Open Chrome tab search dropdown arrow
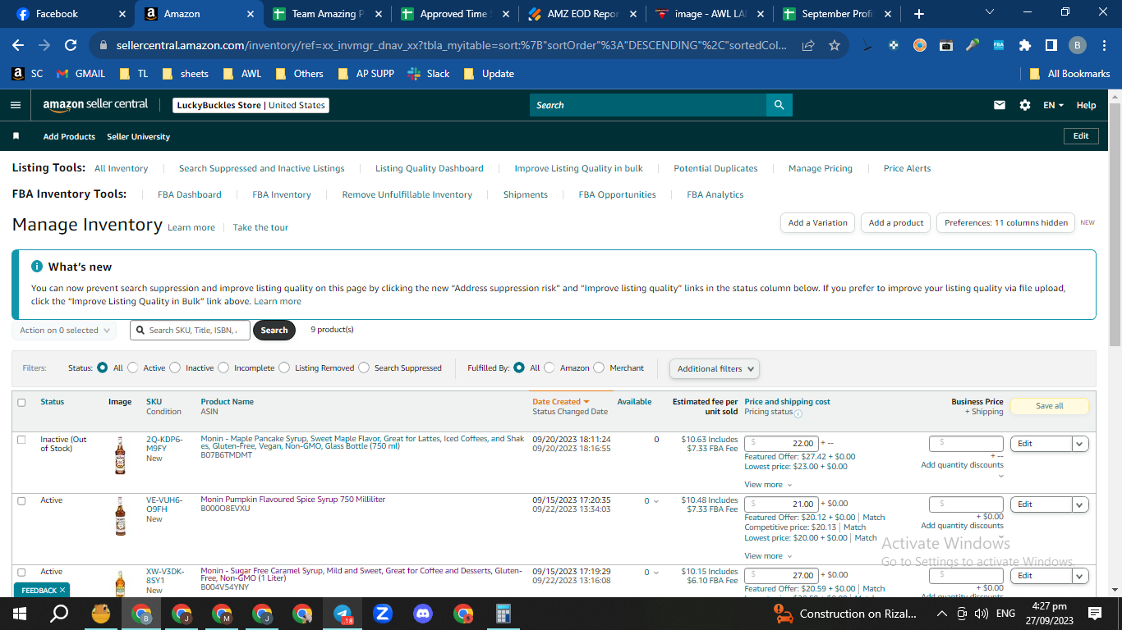Viewport: 1122px width, 630px height. coord(990,13)
